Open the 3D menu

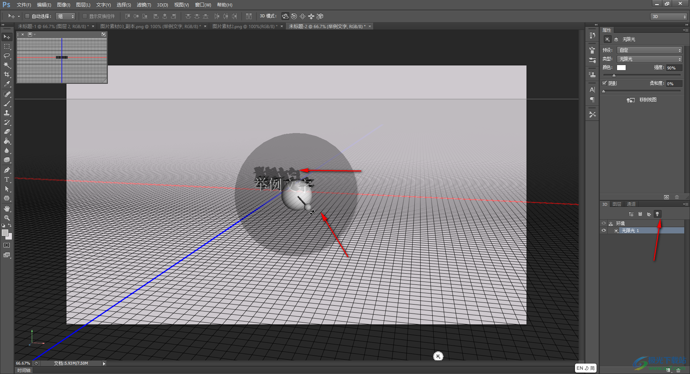click(162, 5)
